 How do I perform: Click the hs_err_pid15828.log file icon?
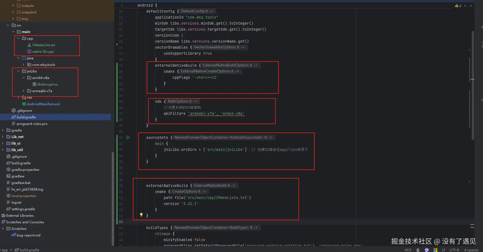pyautogui.click(x=8, y=189)
